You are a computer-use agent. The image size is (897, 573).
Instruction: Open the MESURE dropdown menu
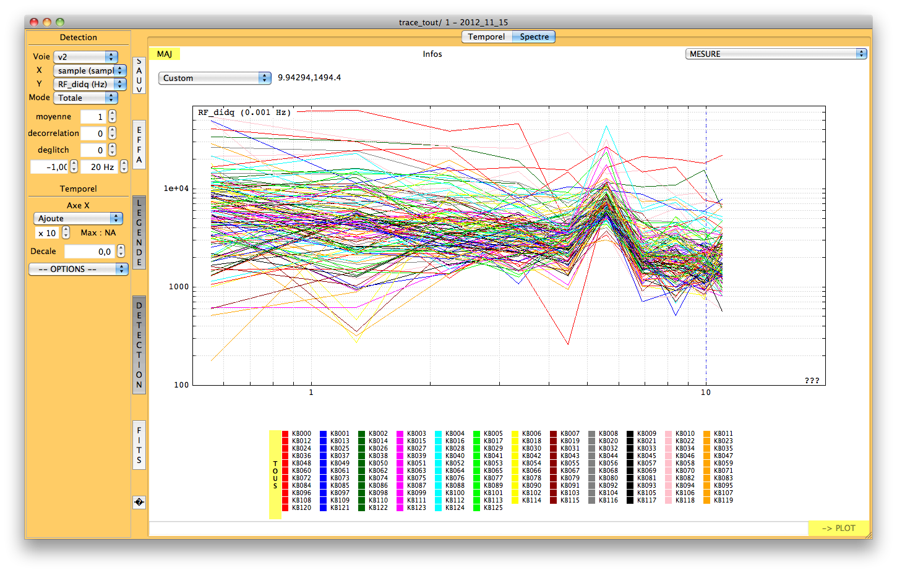[x=776, y=54]
